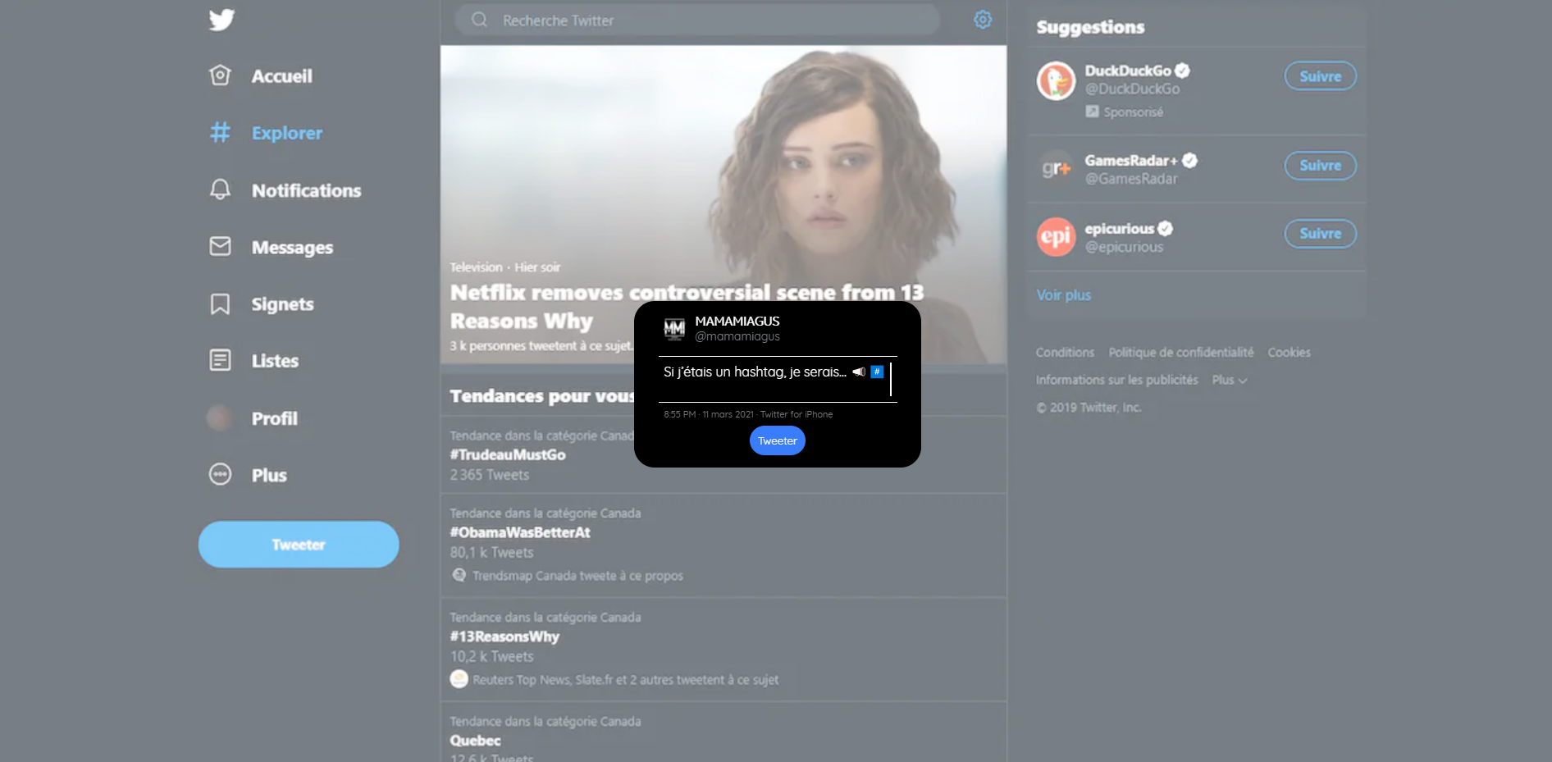Screen dimensions: 1552x762
Task: Click the Voir plus link
Action: click(x=1063, y=295)
